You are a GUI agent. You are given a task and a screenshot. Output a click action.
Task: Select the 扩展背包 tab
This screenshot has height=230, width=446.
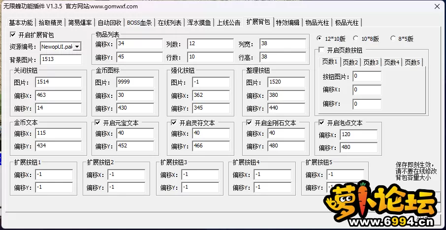(x=258, y=22)
